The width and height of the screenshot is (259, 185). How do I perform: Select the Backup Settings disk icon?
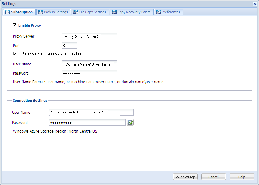40,12
